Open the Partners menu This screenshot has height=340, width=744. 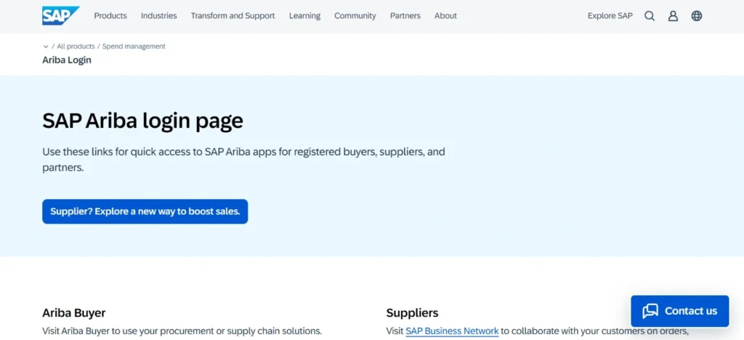click(x=405, y=16)
